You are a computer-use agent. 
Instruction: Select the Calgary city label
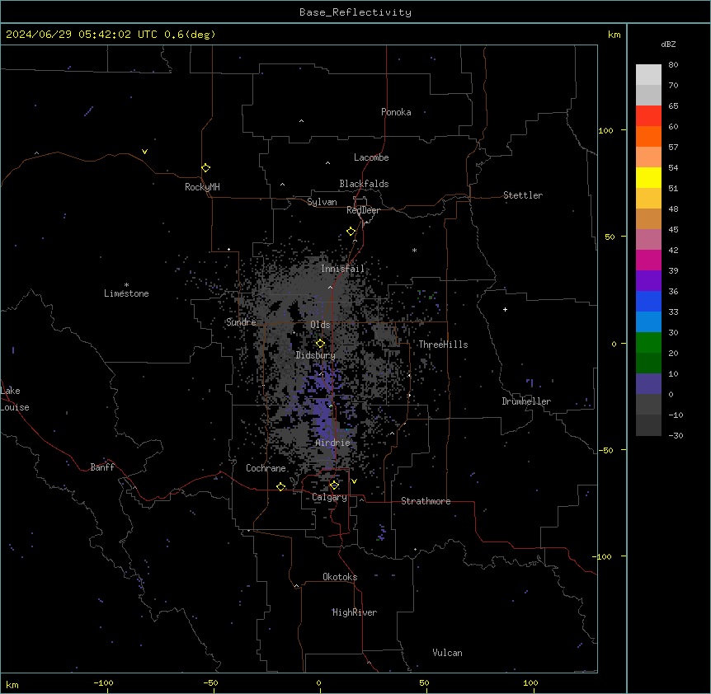329,497
